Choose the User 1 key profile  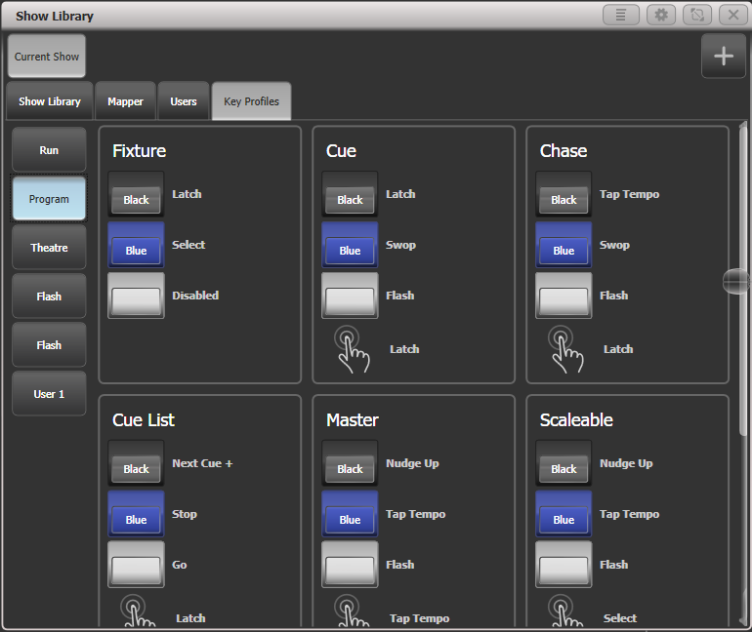pyautogui.click(x=49, y=394)
